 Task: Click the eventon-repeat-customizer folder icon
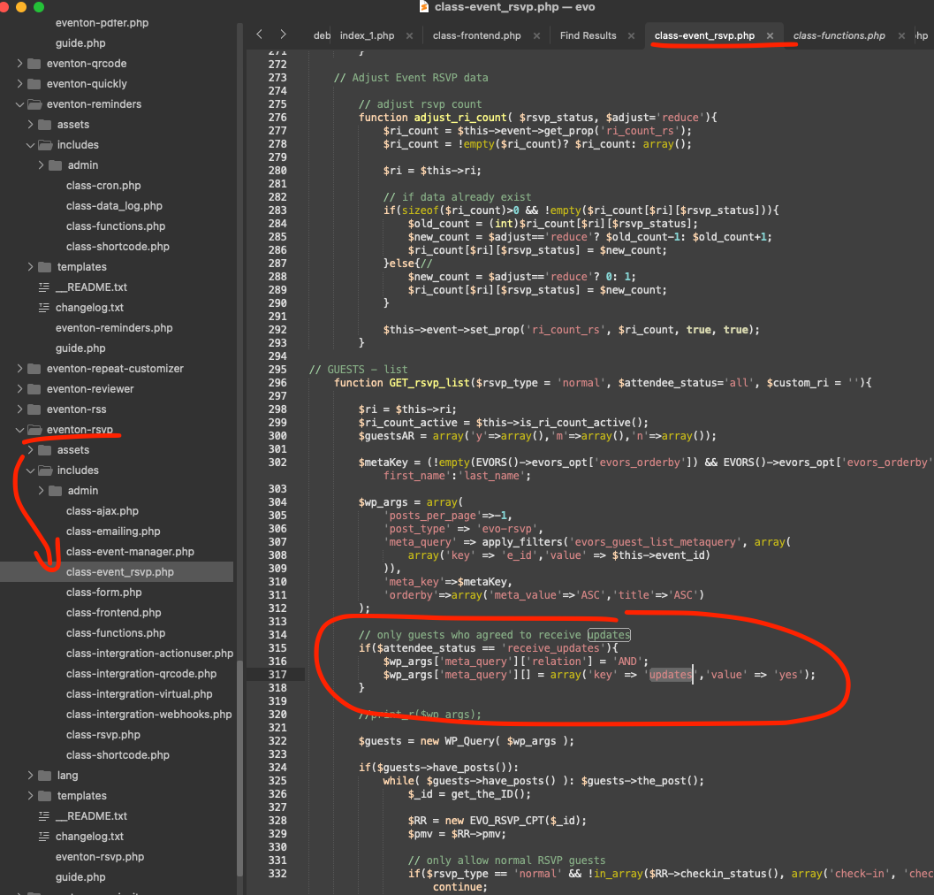(34, 369)
